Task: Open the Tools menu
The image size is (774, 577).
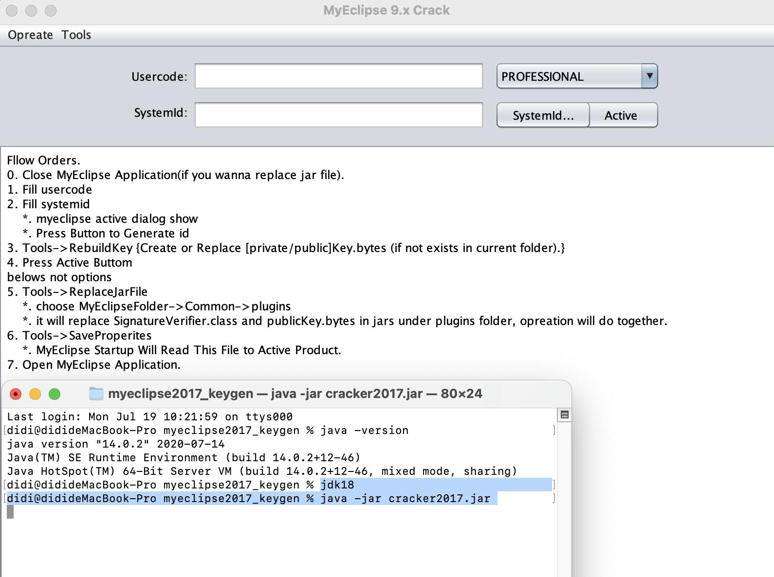Action: click(x=76, y=35)
